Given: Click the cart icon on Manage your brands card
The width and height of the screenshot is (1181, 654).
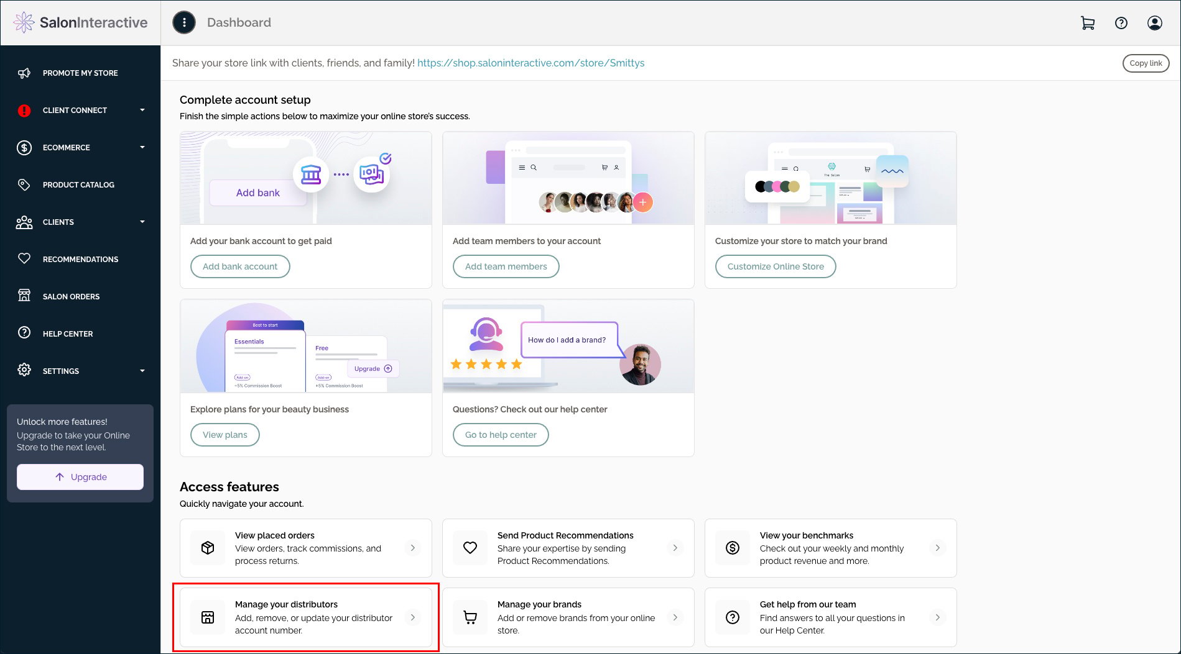Looking at the screenshot, I should tap(470, 617).
